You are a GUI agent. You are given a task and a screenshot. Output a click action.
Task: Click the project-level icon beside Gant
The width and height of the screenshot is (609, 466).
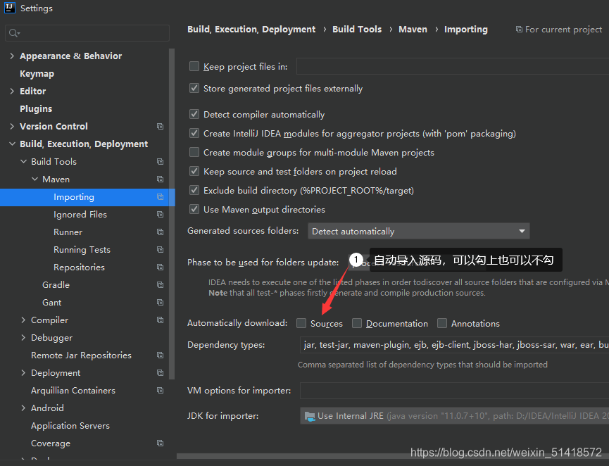tap(160, 302)
